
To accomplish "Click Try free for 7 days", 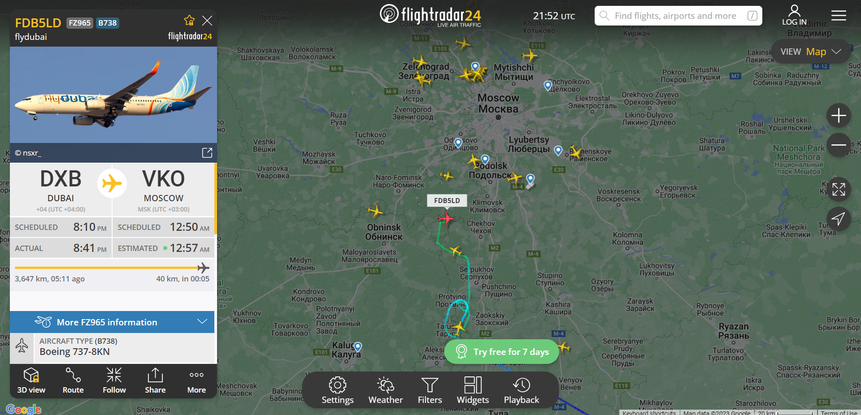I will [x=502, y=352].
